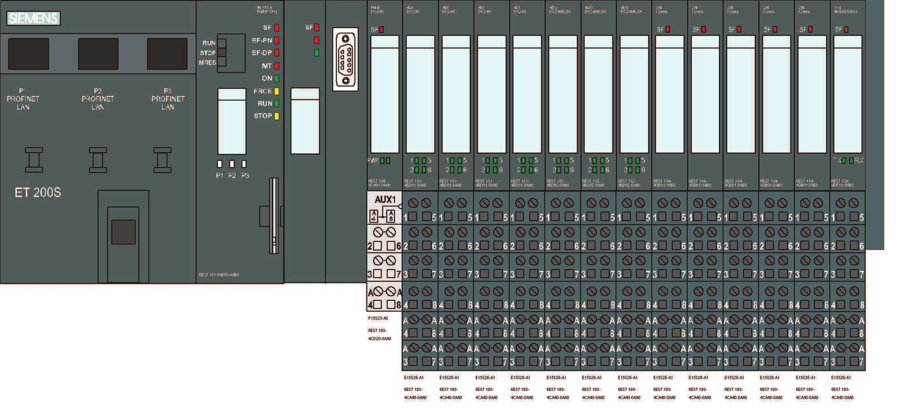Click the hinged cover door below the P2 port

click(123, 236)
